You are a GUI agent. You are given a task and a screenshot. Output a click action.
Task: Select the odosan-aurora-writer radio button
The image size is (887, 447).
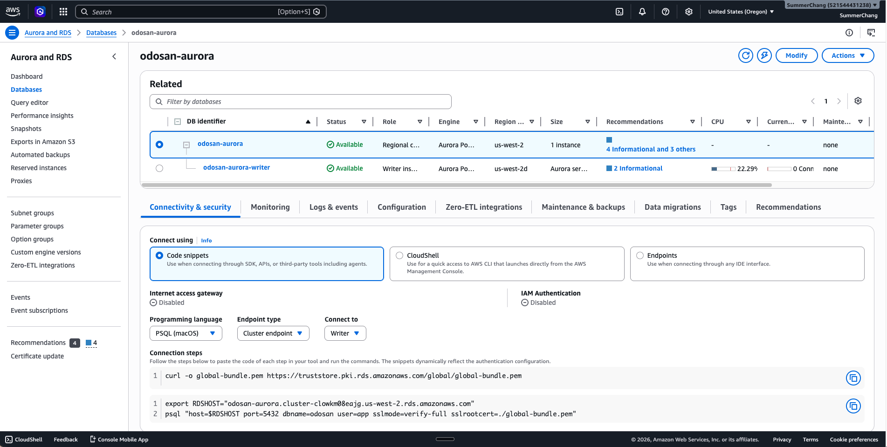[159, 168]
